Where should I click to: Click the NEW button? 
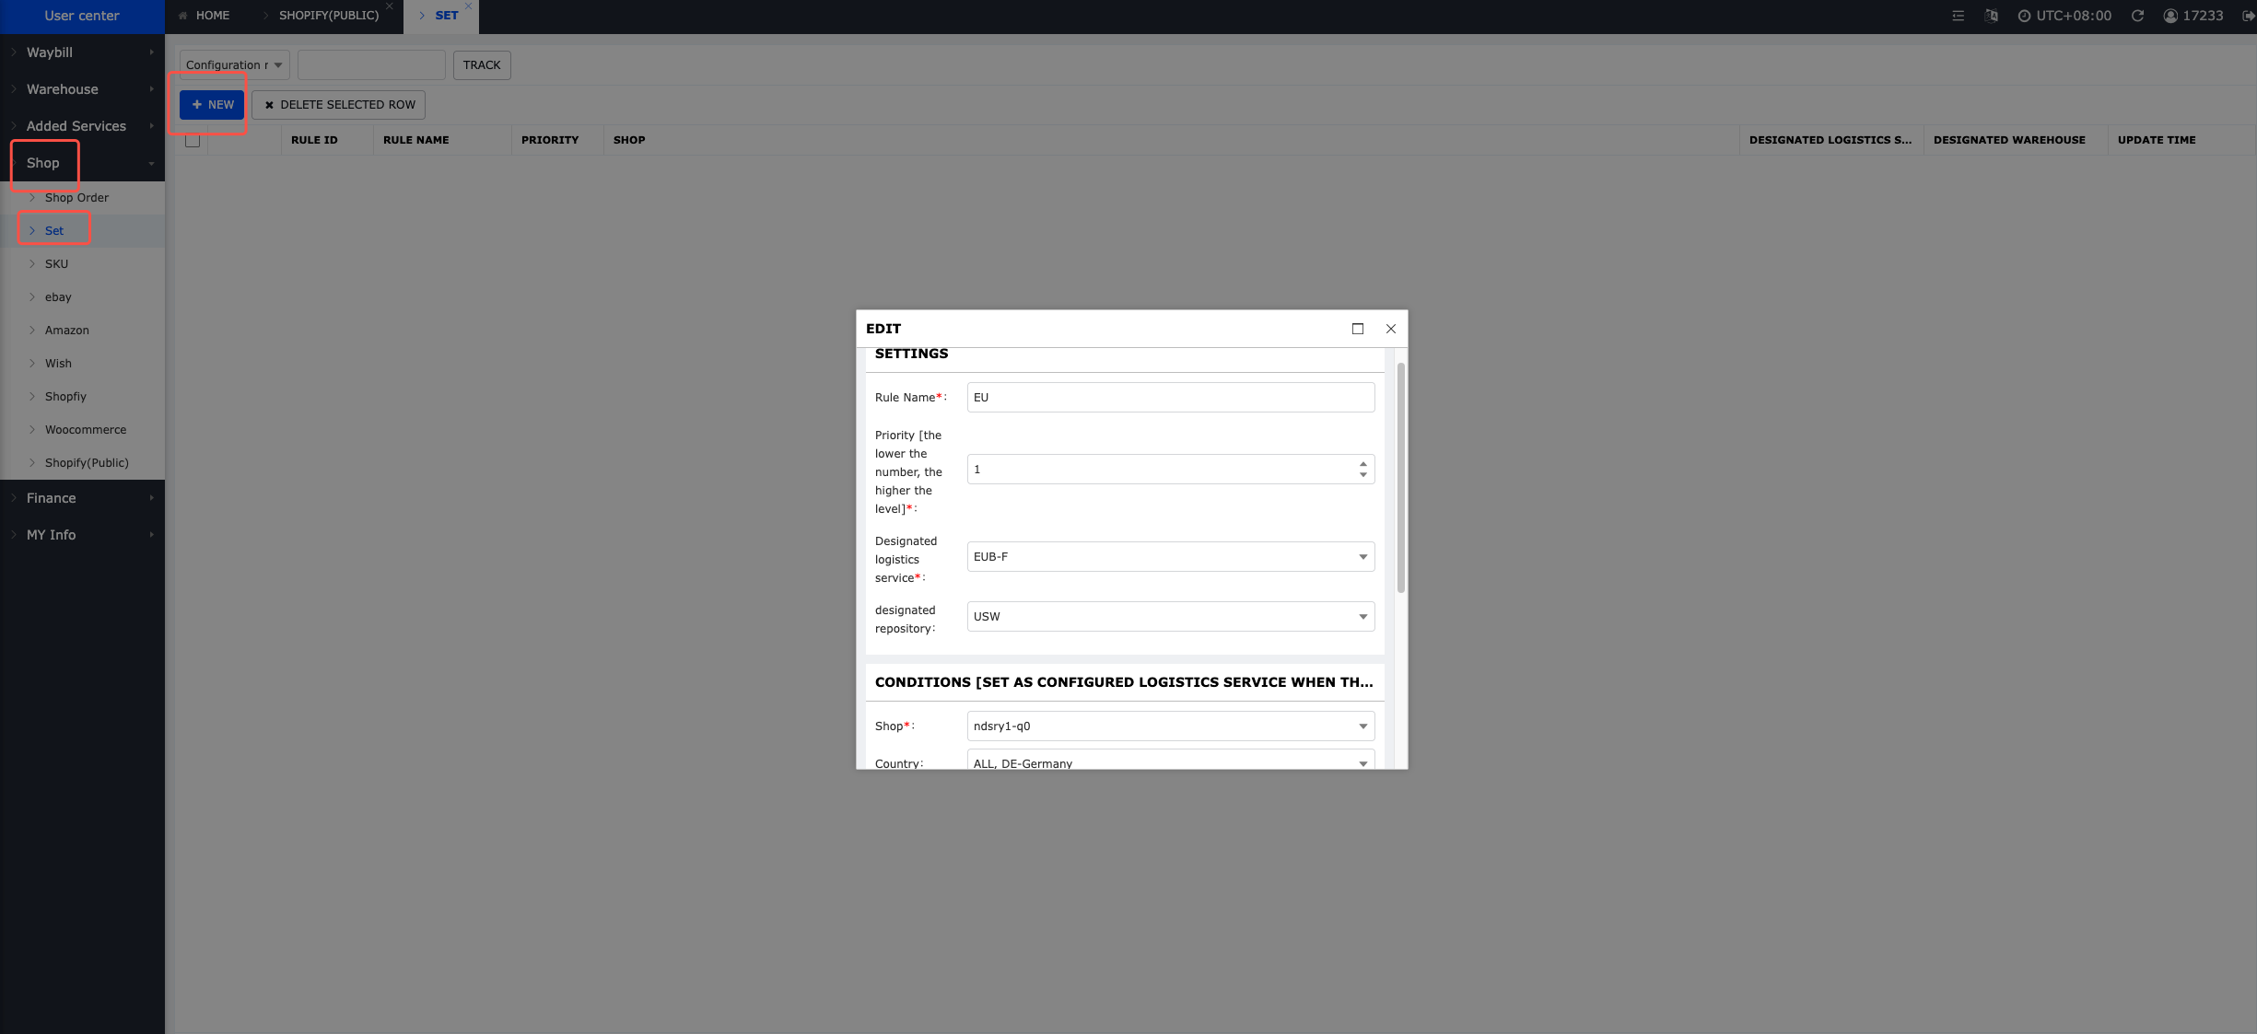click(212, 105)
